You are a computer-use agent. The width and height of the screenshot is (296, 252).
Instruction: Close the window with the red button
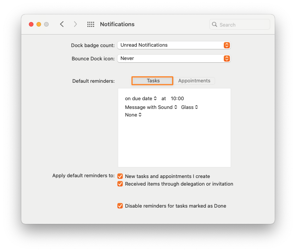31,24
